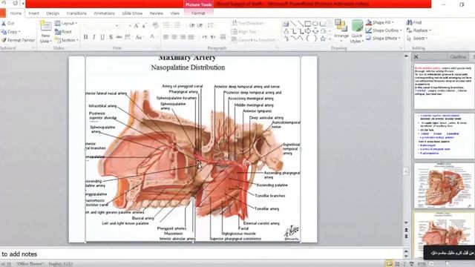Open the Select dropdown
Viewport: 475px width, 267px height.
tap(417, 39)
